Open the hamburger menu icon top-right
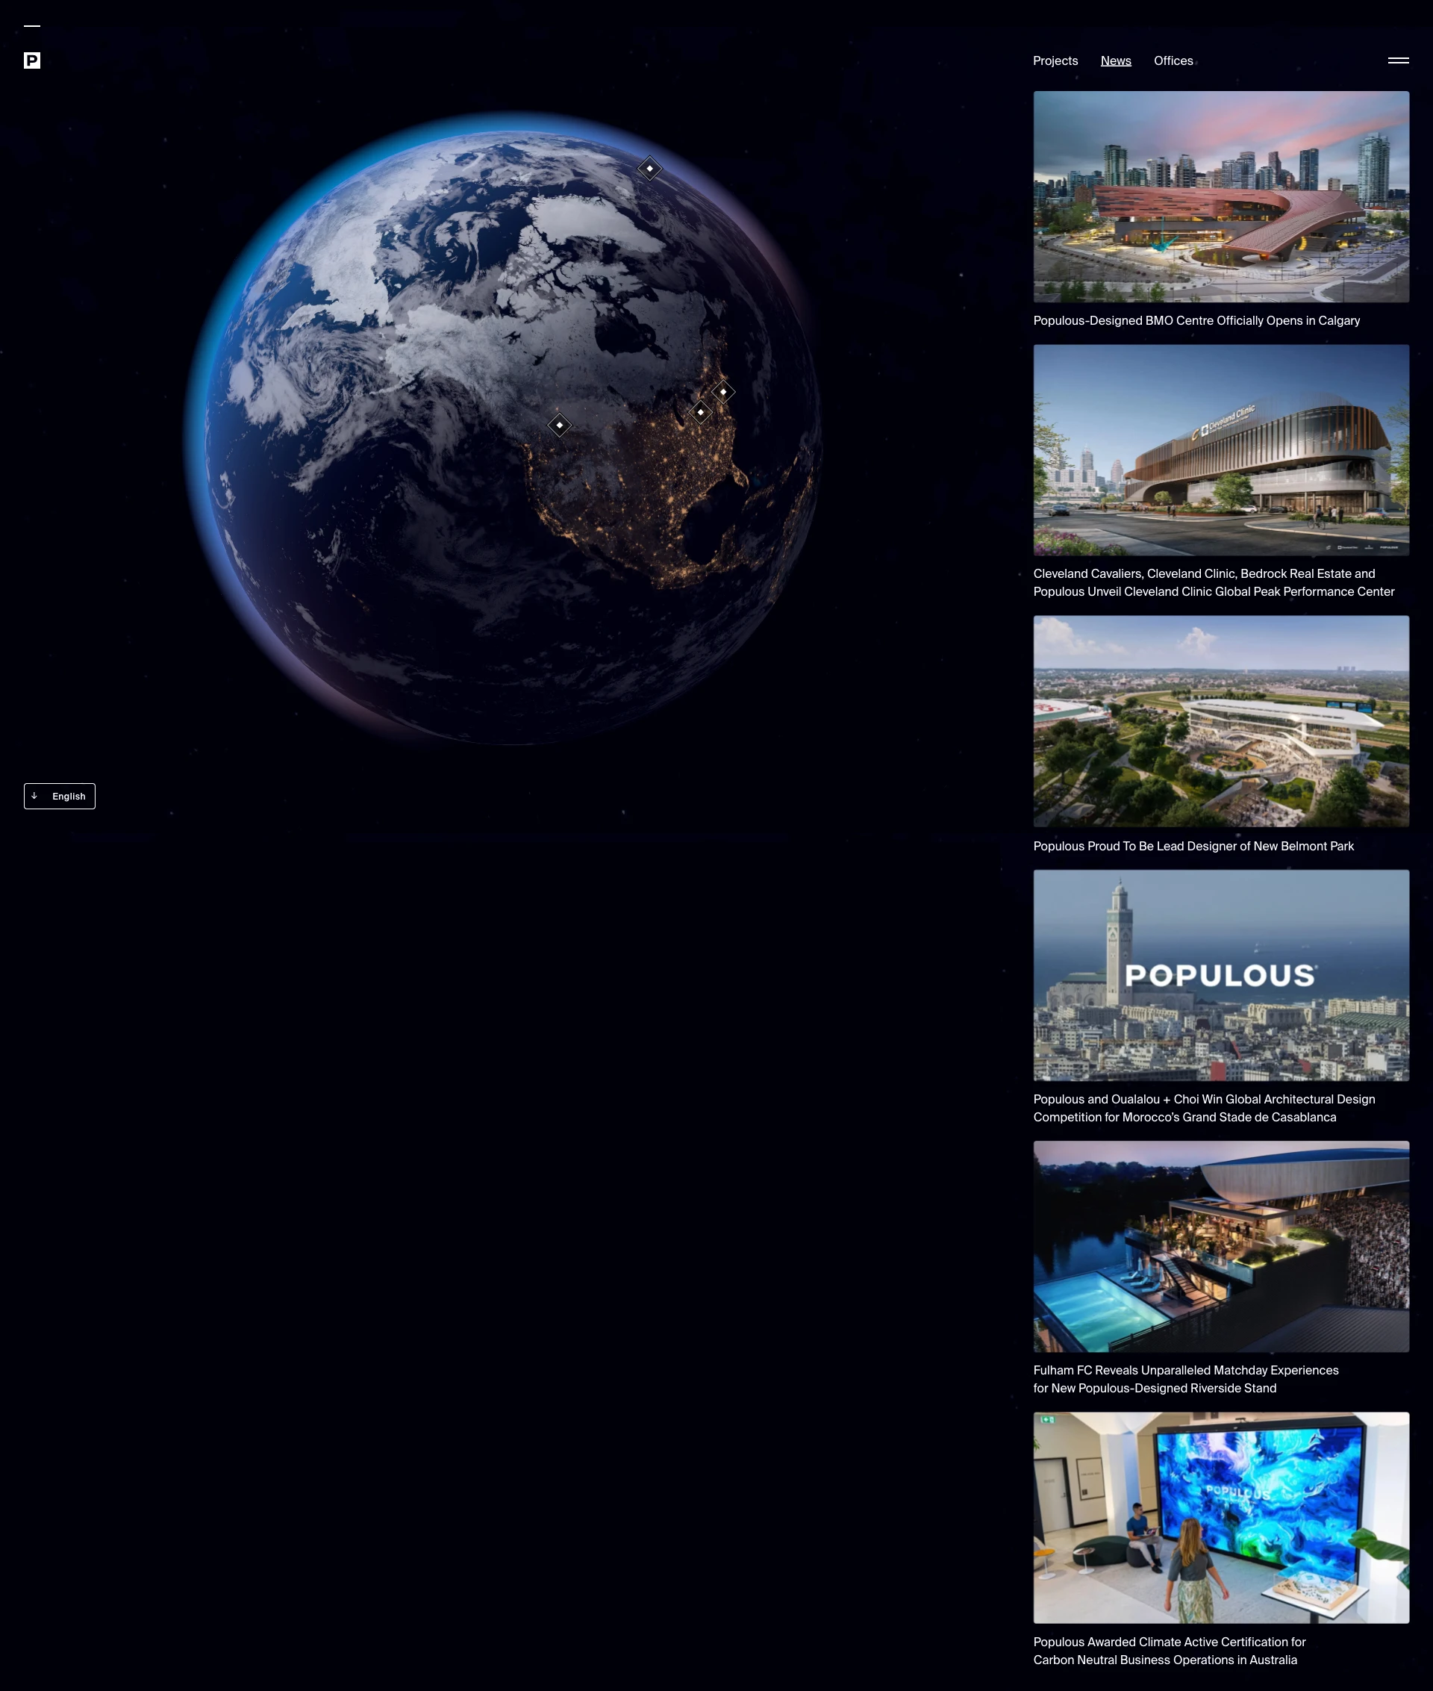 (1397, 60)
